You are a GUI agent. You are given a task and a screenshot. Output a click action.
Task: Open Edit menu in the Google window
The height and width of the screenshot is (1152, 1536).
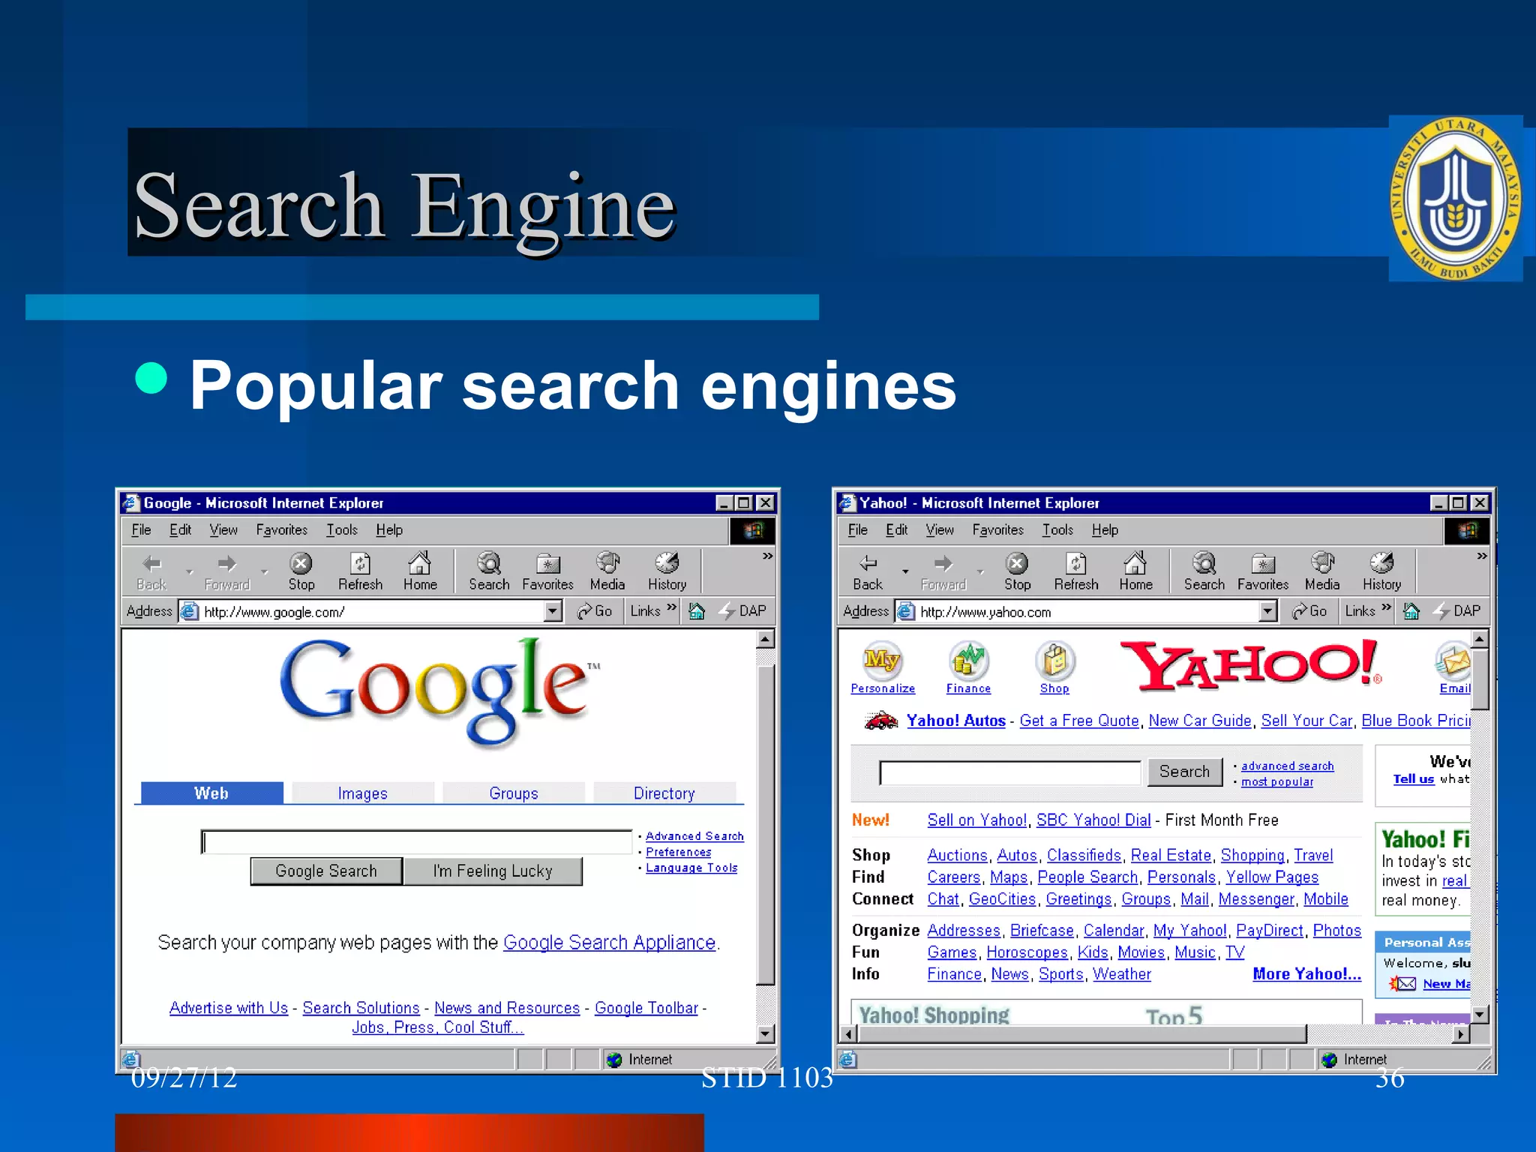(x=180, y=529)
